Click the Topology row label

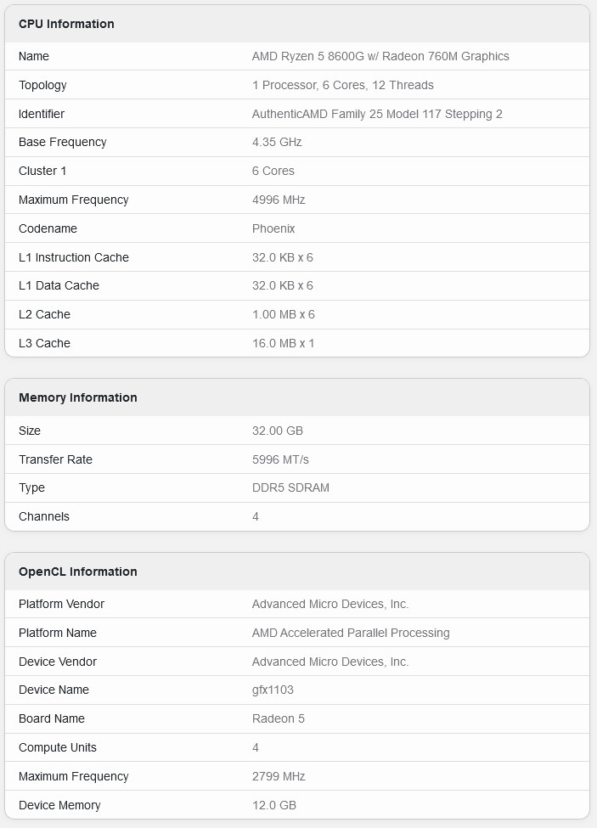(x=42, y=85)
